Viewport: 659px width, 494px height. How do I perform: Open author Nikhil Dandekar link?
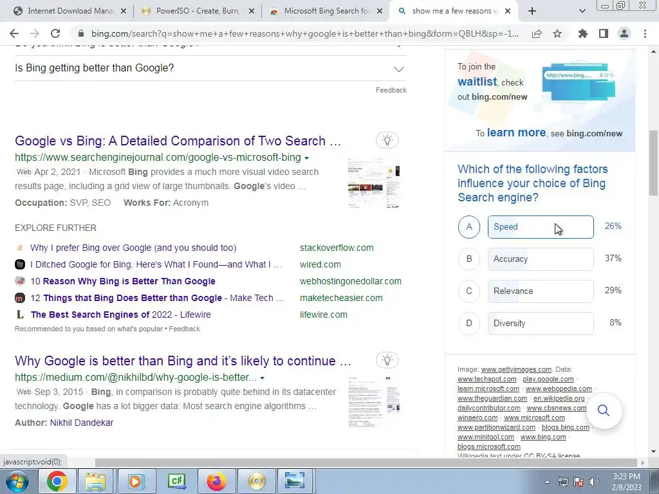[x=82, y=423]
